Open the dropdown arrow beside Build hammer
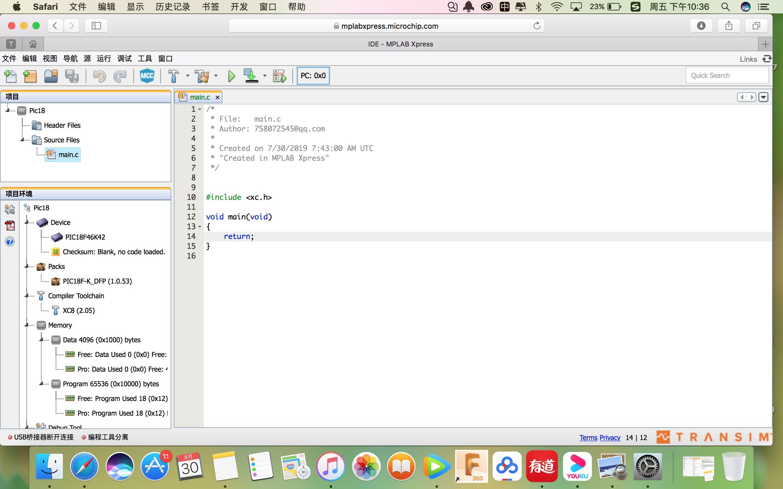This screenshot has height=489, width=783. pos(188,76)
